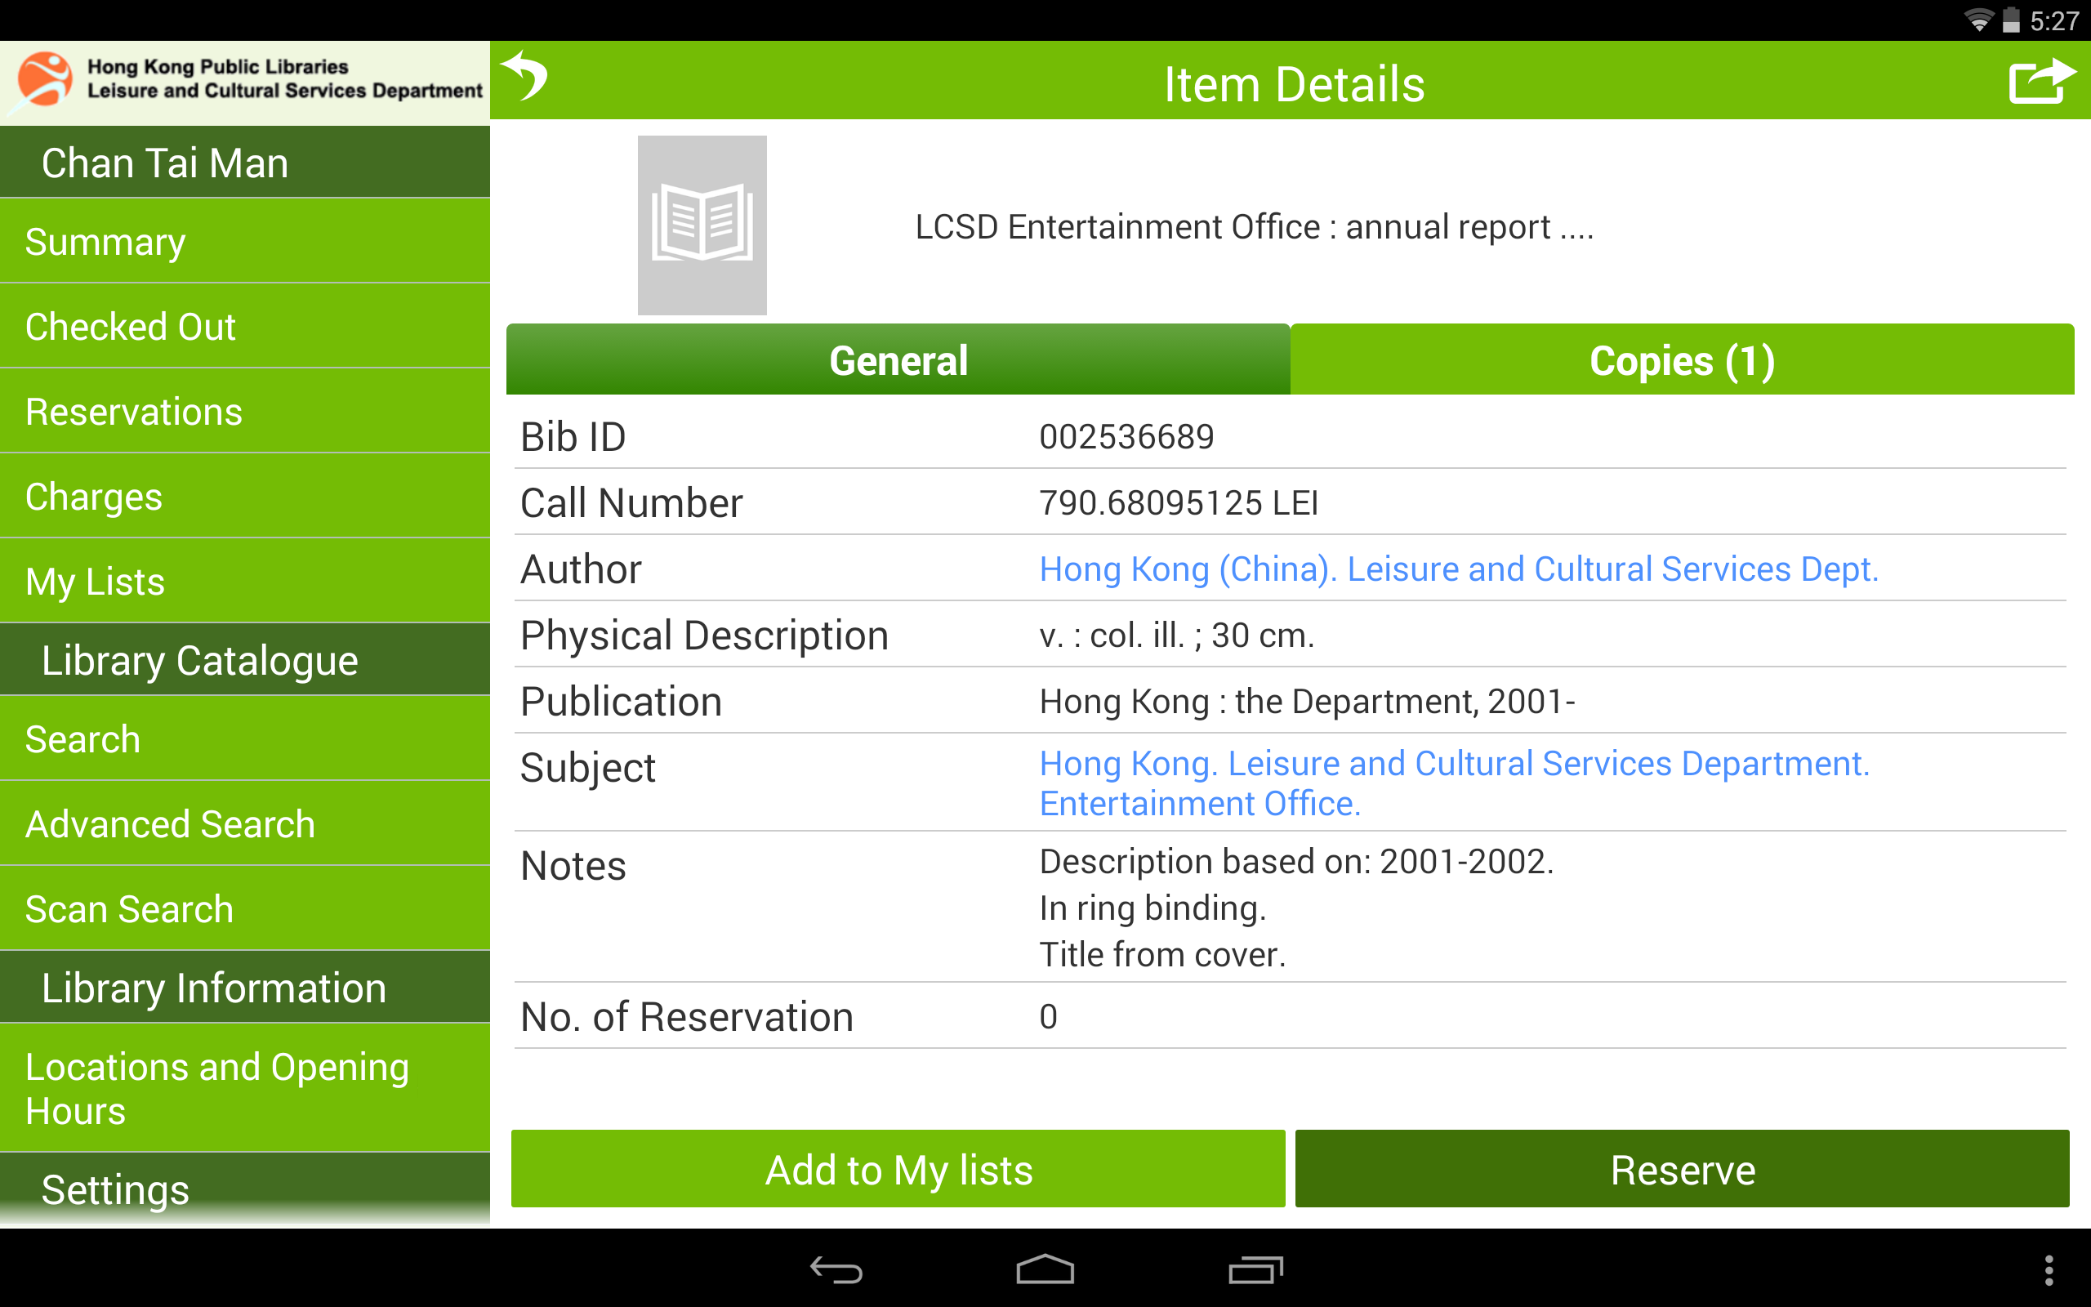Select the General tab
Screen dimensions: 2091x1307
(x=898, y=359)
